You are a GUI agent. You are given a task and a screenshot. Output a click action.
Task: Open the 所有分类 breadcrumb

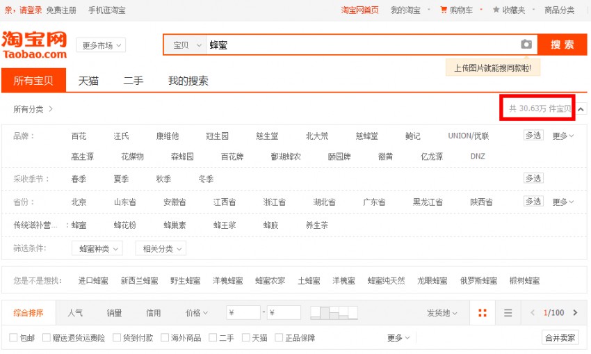29,109
